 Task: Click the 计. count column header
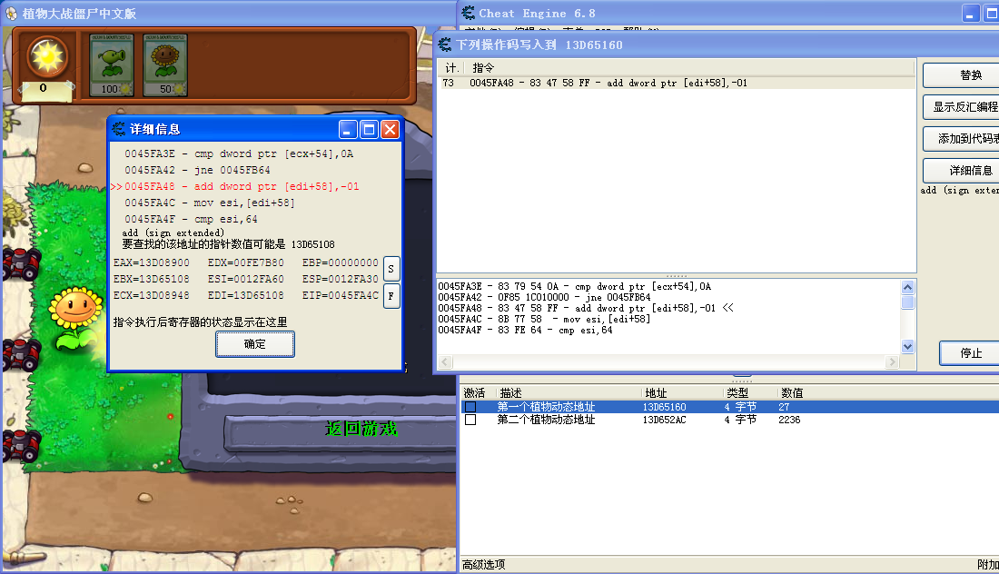pyautogui.click(x=451, y=67)
